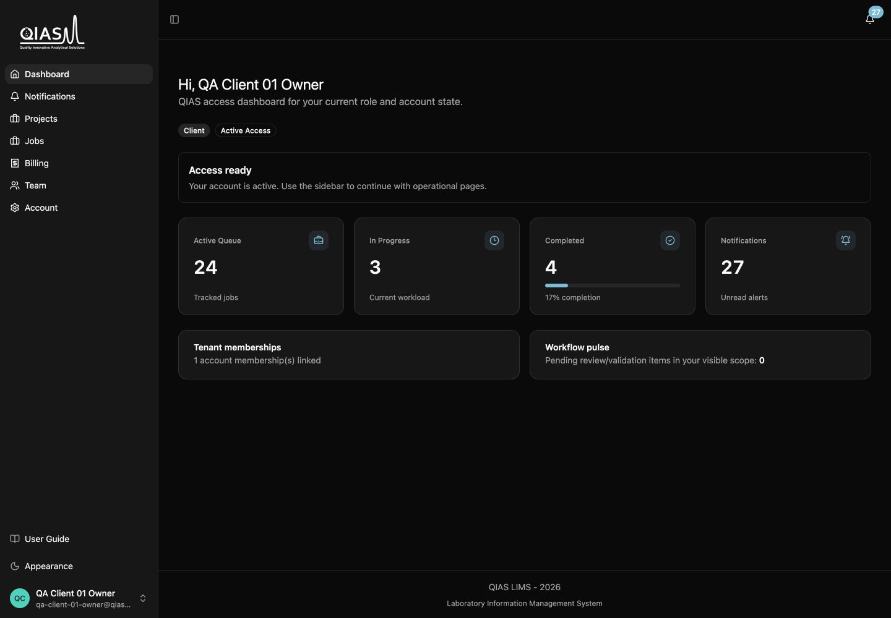The height and width of the screenshot is (618, 891).
Task: Toggle Appearance theme setting
Action: click(79, 566)
